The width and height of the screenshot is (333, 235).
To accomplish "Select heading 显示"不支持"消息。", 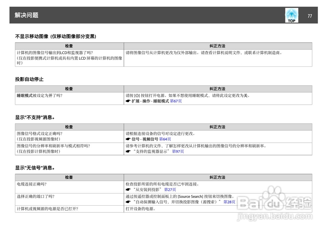I will tap(35, 117).
